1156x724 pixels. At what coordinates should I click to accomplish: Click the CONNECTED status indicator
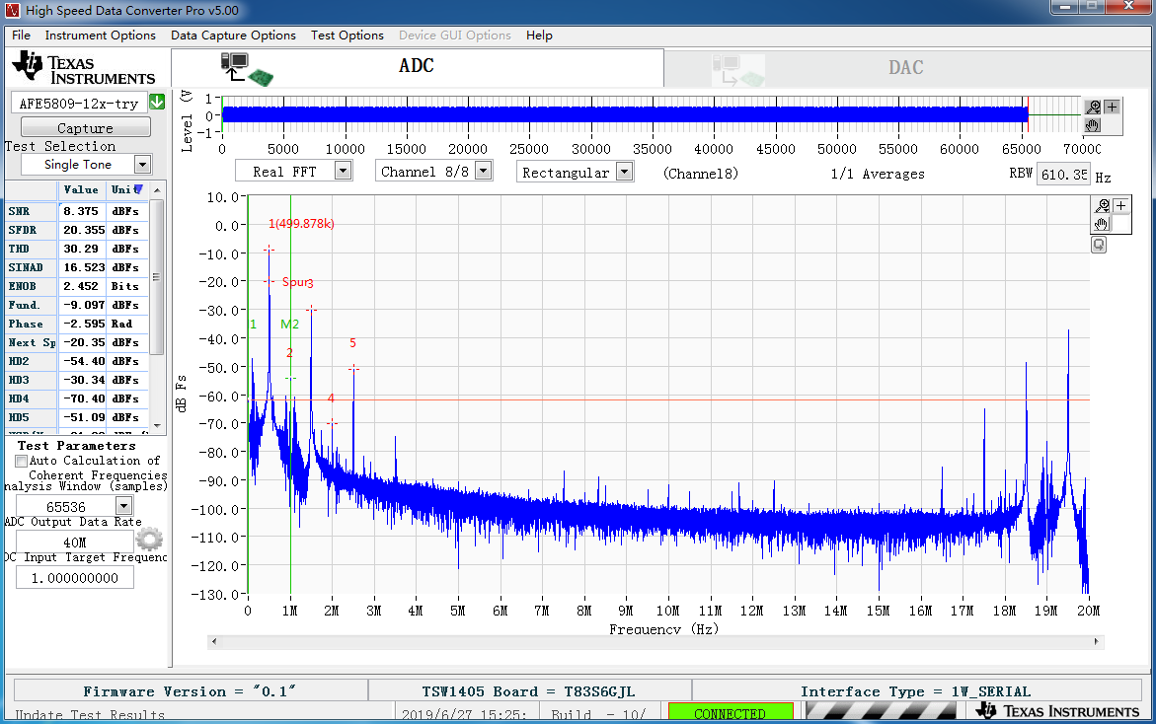pos(730,713)
